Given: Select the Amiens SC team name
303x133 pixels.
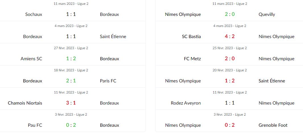Looking at the screenshot, I should tap(31, 59).
